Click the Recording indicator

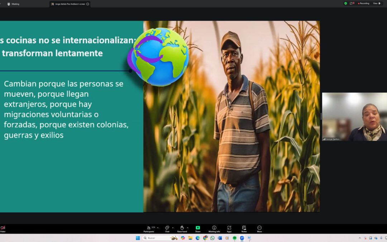pos(364,3)
